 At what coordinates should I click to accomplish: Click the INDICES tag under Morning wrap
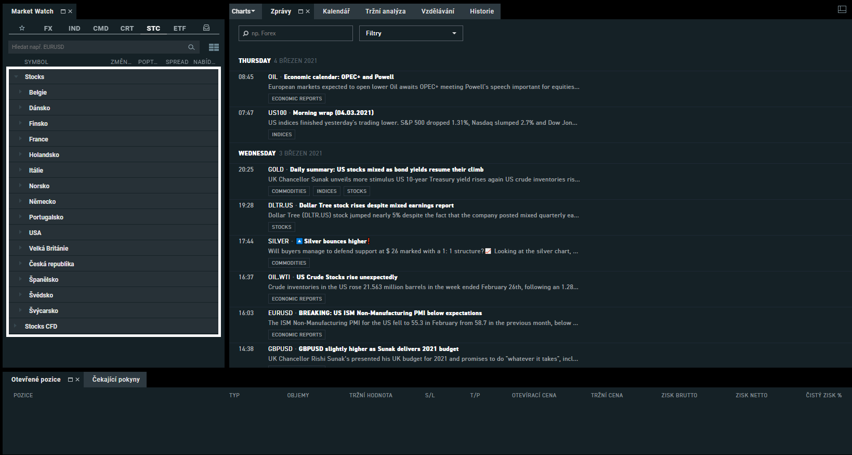click(282, 135)
